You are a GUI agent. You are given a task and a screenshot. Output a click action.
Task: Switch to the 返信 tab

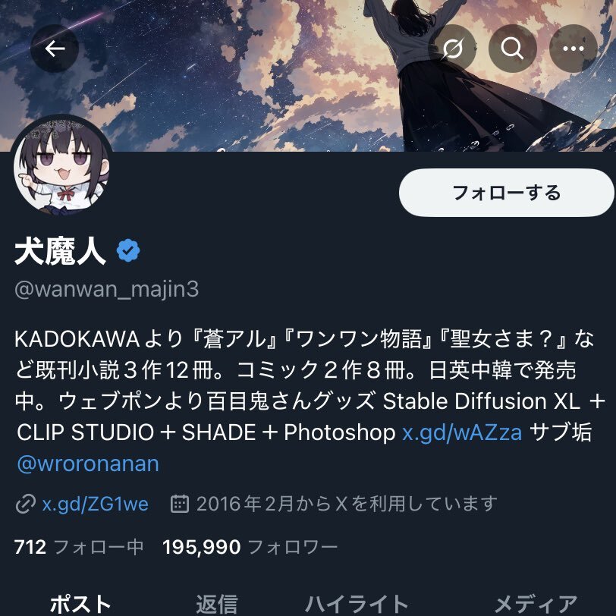(217, 603)
